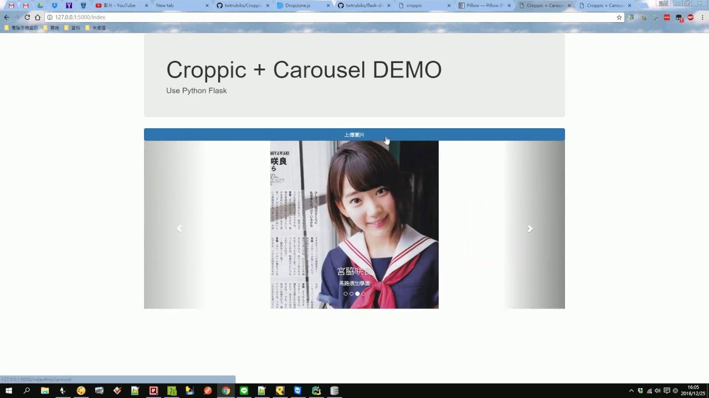Close the YouTube tab
709x398 pixels.
click(x=147, y=6)
